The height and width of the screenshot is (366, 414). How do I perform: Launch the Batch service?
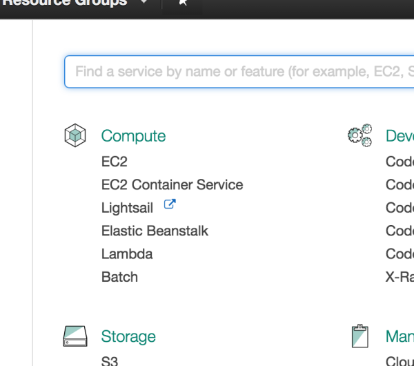(119, 277)
